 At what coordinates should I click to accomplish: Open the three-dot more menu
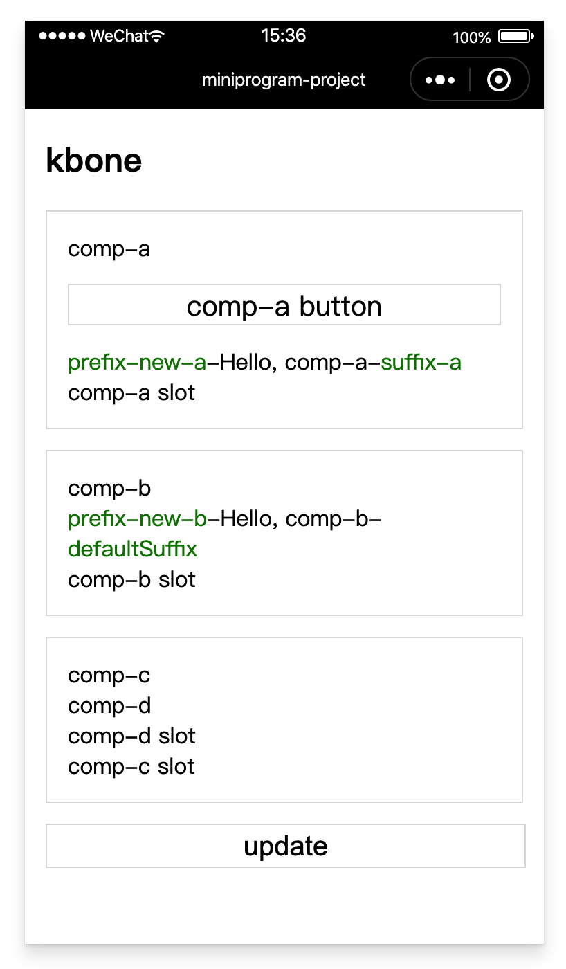click(440, 80)
